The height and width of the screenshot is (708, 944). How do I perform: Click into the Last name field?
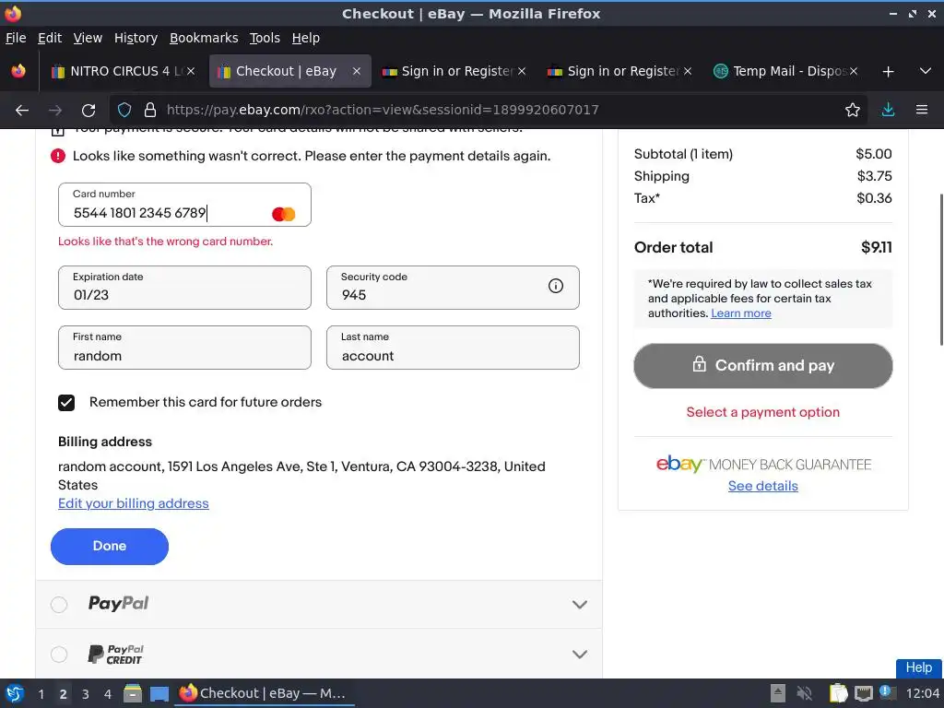453,348
